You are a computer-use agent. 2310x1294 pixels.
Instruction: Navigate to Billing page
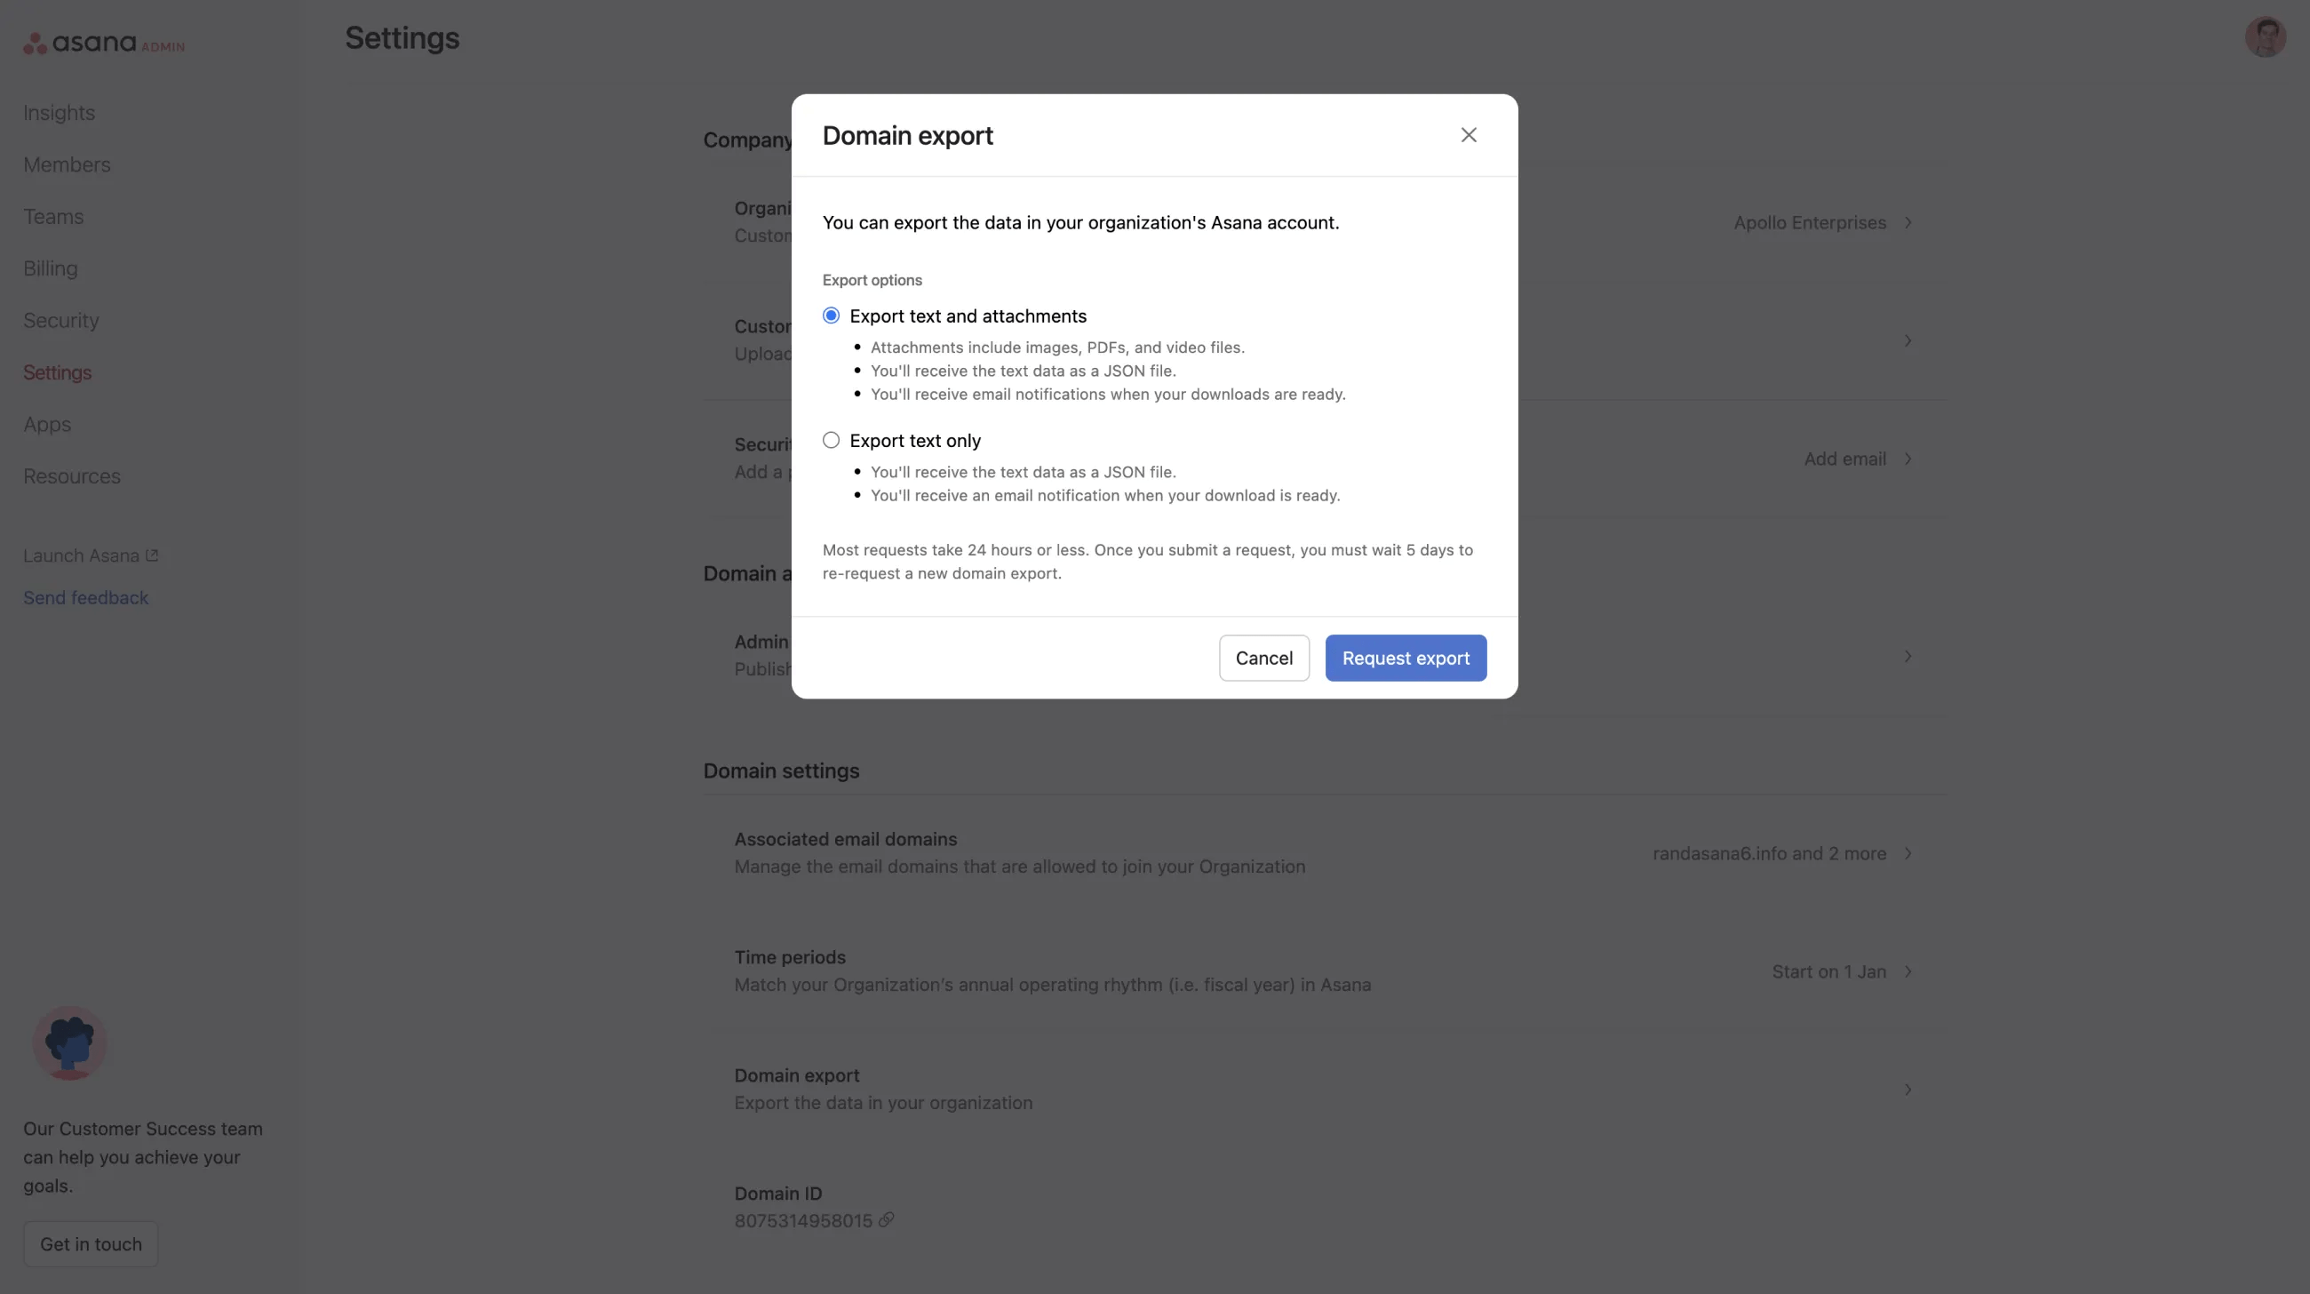[51, 269]
